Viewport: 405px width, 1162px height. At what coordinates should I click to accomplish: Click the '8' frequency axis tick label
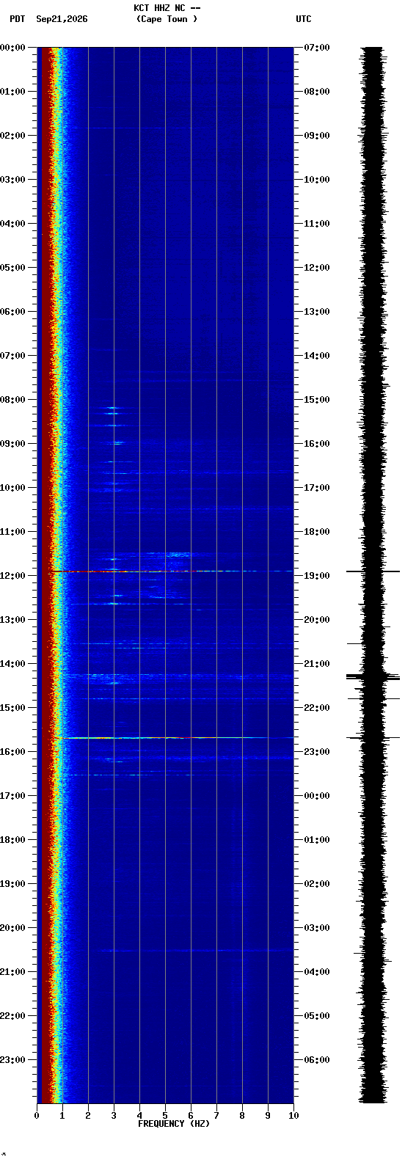click(242, 1116)
